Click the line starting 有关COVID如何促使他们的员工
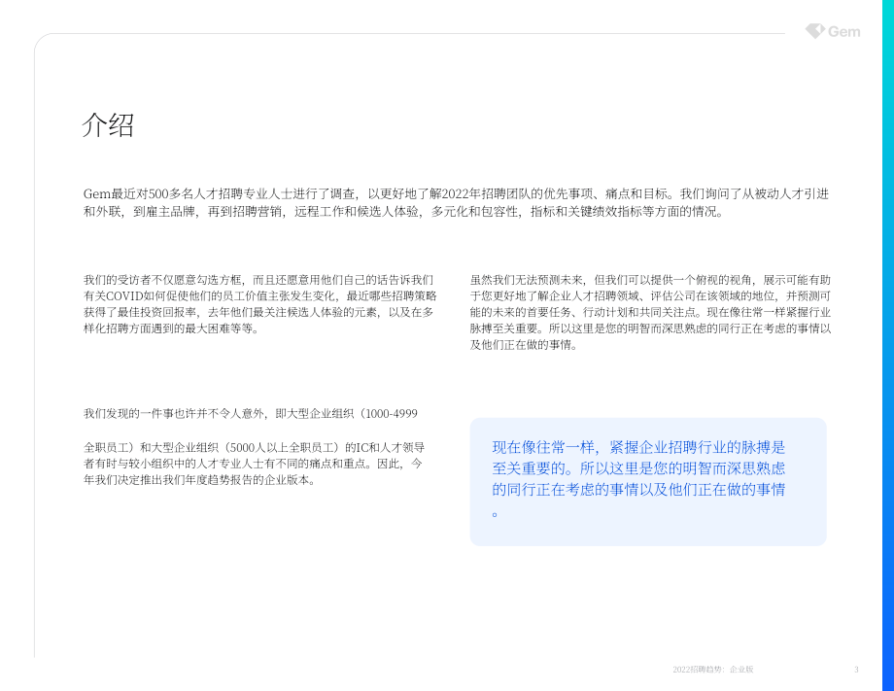This screenshot has width=894, height=691. (x=260, y=295)
